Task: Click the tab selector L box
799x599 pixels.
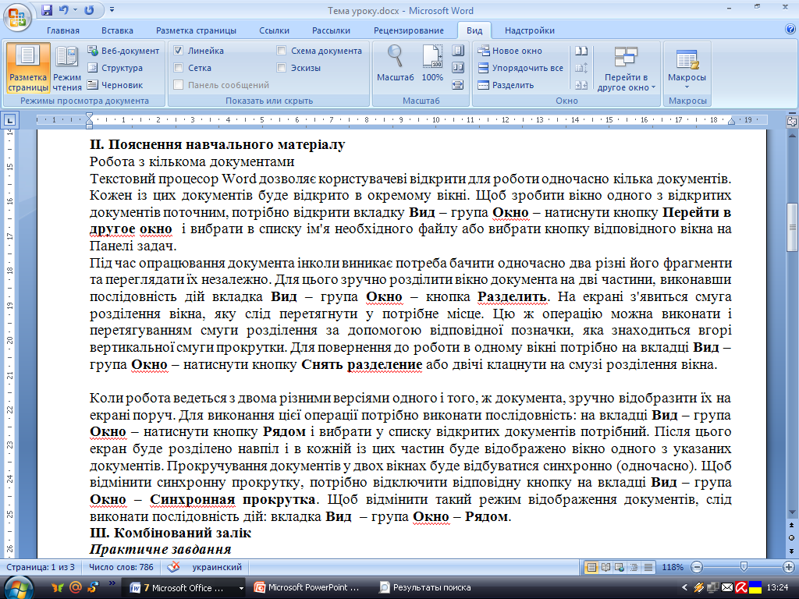Action: pyautogui.click(x=9, y=121)
